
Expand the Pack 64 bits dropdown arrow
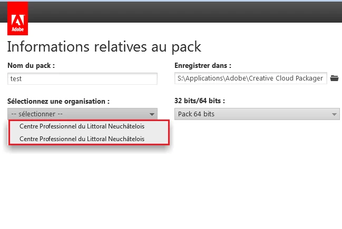pyautogui.click(x=334, y=114)
